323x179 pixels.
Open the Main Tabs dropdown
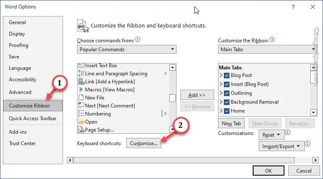coord(268,50)
